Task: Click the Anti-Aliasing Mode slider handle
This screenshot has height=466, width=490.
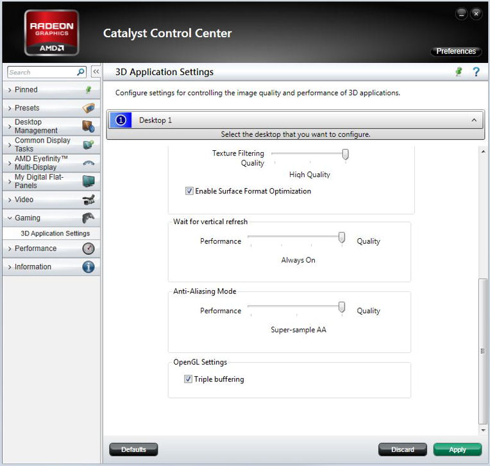Action: tap(342, 307)
